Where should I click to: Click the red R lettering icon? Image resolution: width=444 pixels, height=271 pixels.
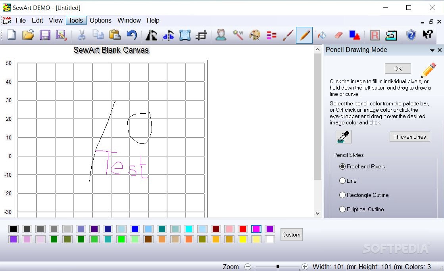click(375, 35)
